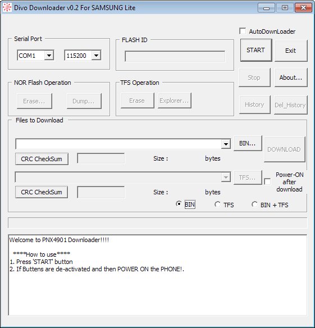This screenshot has width=315, height=328.
Task: Click the "1. Press 'START' button" log line
Action: coord(41,262)
